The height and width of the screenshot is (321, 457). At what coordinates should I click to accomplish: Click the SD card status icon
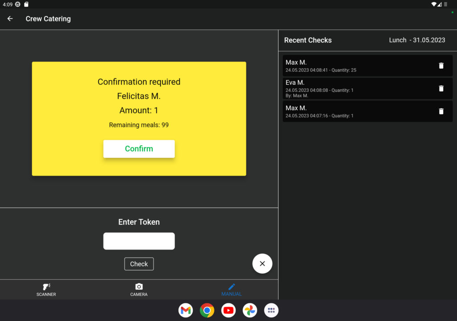(26, 4)
